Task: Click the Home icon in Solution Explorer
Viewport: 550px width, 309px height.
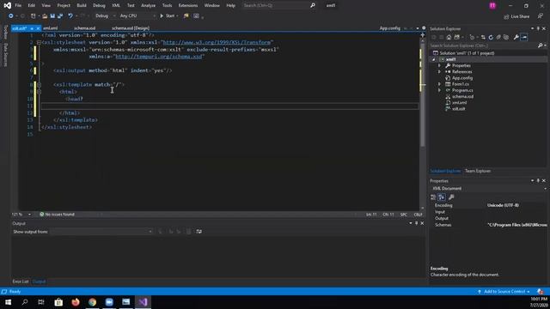Action: click(x=449, y=37)
